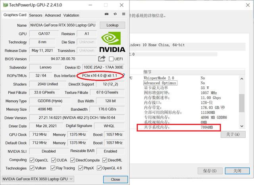Click the GPU-Z title bar app icon
Viewport: 254px width, 185px height.
pos(6,5)
